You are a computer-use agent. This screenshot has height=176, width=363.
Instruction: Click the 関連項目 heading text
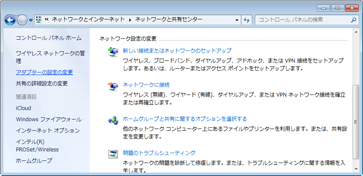click(x=26, y=97)
